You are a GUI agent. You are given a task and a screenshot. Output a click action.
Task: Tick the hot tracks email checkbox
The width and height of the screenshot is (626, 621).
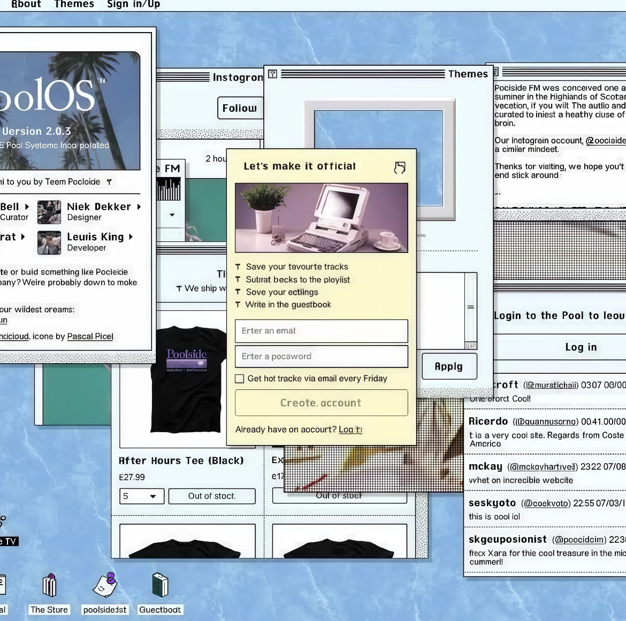240,379
